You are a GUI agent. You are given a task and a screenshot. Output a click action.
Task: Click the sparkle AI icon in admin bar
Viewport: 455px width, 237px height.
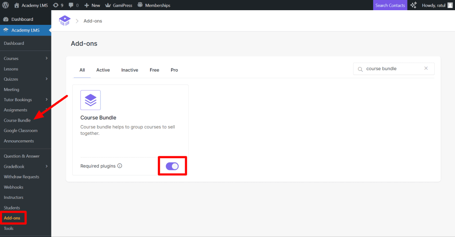click(x=414, y=5)
